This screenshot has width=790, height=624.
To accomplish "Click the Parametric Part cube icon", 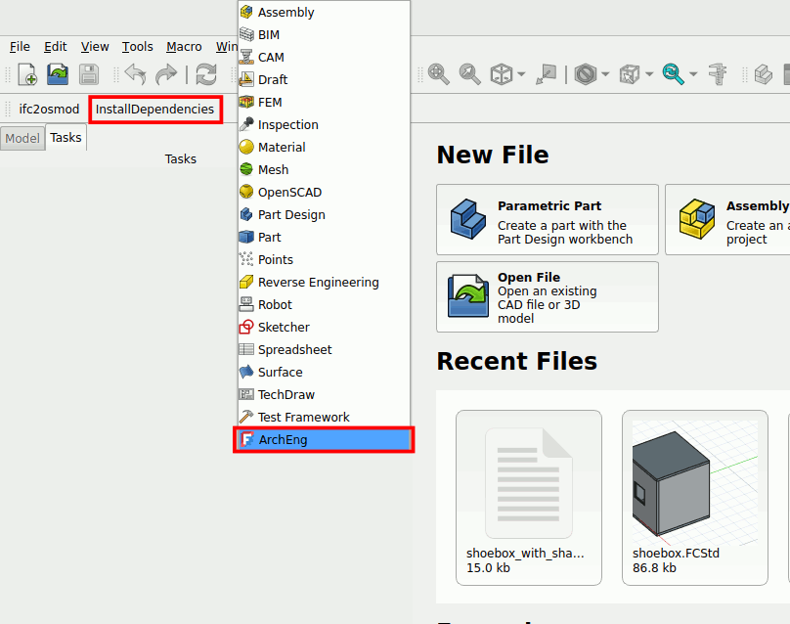I will point(468,217).
